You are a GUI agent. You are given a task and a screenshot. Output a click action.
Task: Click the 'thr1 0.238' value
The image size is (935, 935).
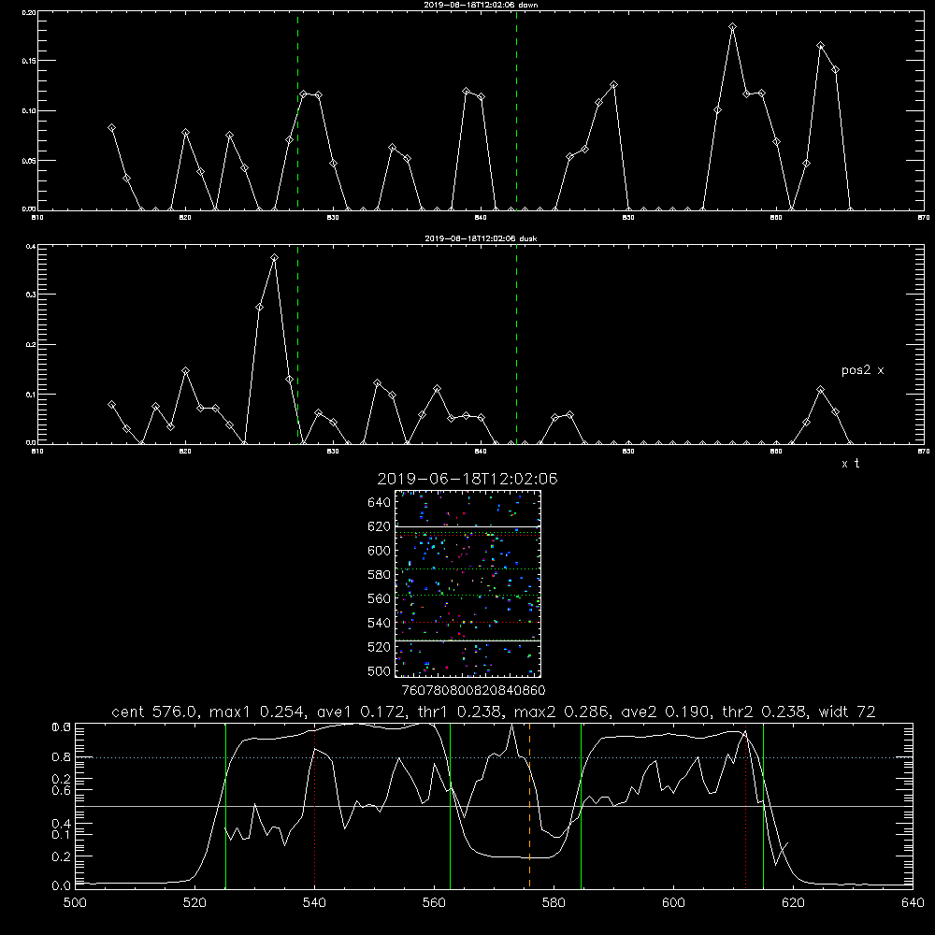(x=462, y=712)
